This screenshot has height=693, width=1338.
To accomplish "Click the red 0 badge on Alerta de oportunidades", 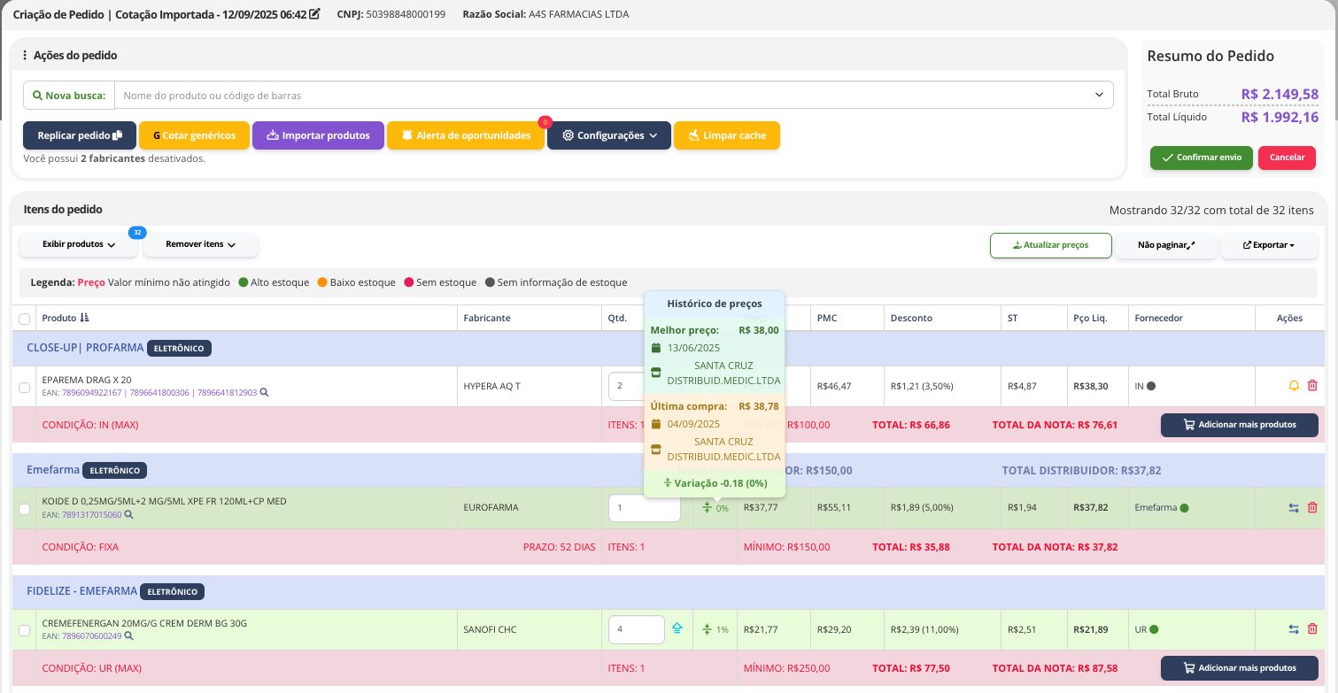I will pyautogui.click(x=545, y=122).
